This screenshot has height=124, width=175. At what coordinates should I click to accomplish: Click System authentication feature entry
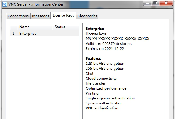pyautogui.click(x=104, y=103)
